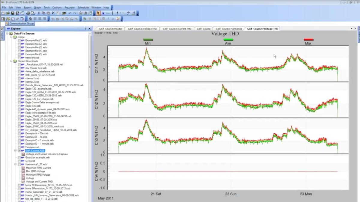The height and width of the screenshot is (202, 360).
Task: Collapse the Harmonics1_27.xsb tree node
Action: coord(15,165)
